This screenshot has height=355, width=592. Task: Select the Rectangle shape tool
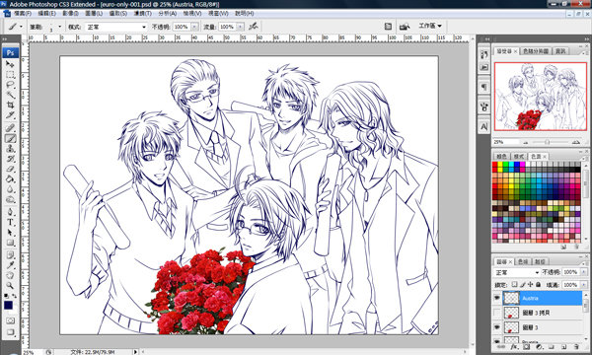click(x=10, y=243)
